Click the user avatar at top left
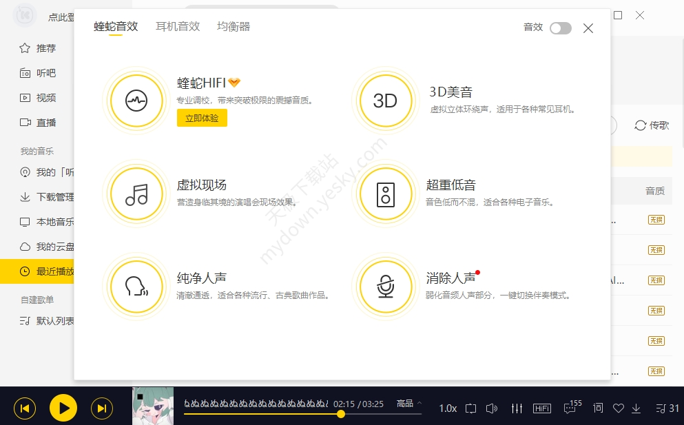684x425 pixels. pyautogui.click(x=25, y=15)
